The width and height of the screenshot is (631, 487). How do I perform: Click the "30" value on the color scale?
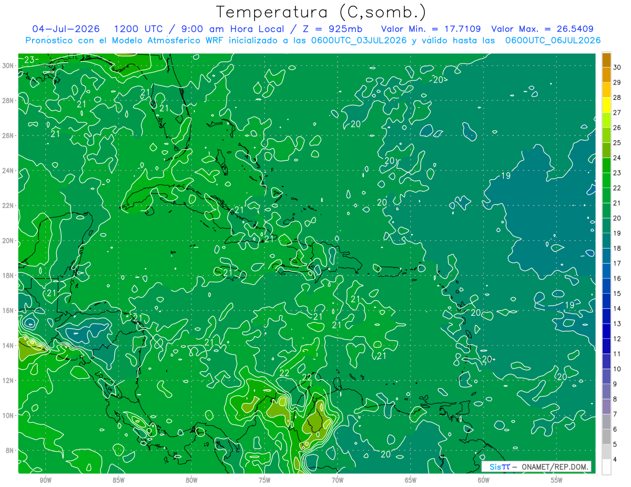[617, 67]
